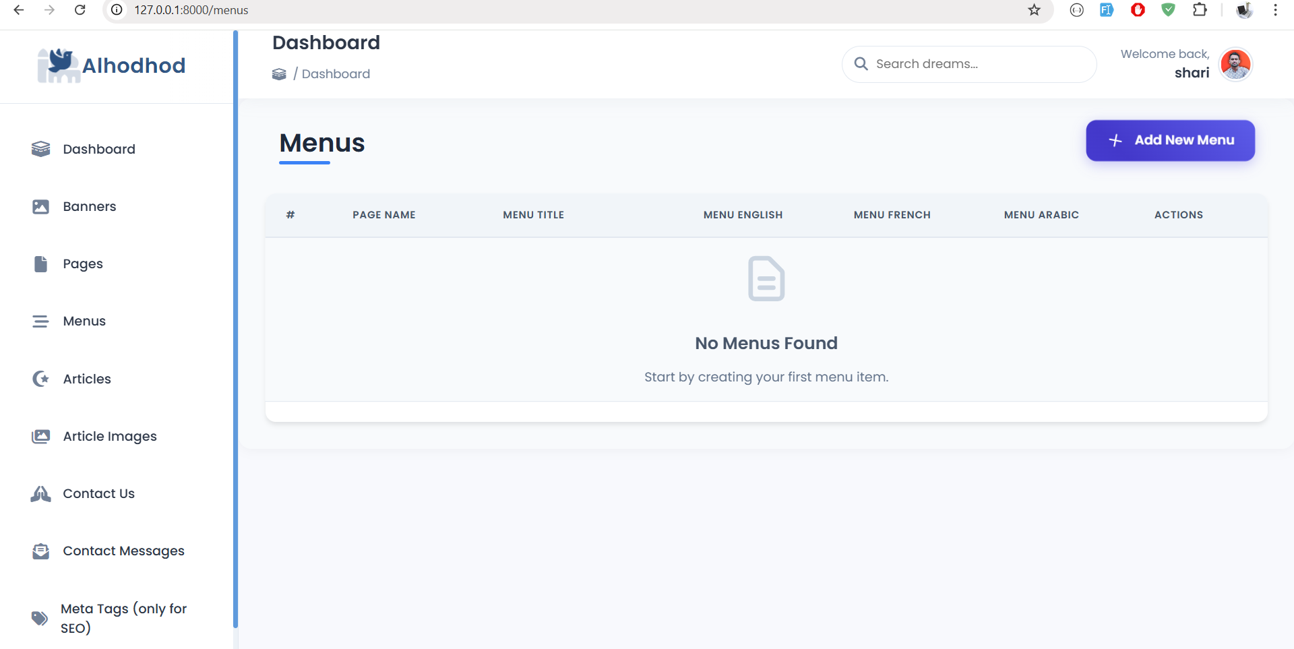Image resolution: width=1294 pixels, height=649 pixels.
Task: Bookmark this page with the star icon
Action: click(1034, 10)
